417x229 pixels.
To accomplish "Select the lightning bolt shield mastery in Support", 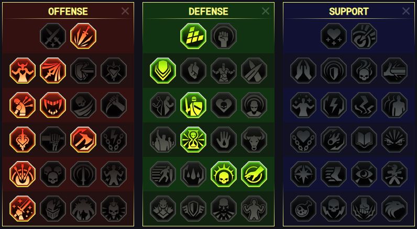I will tap(334, 105).
